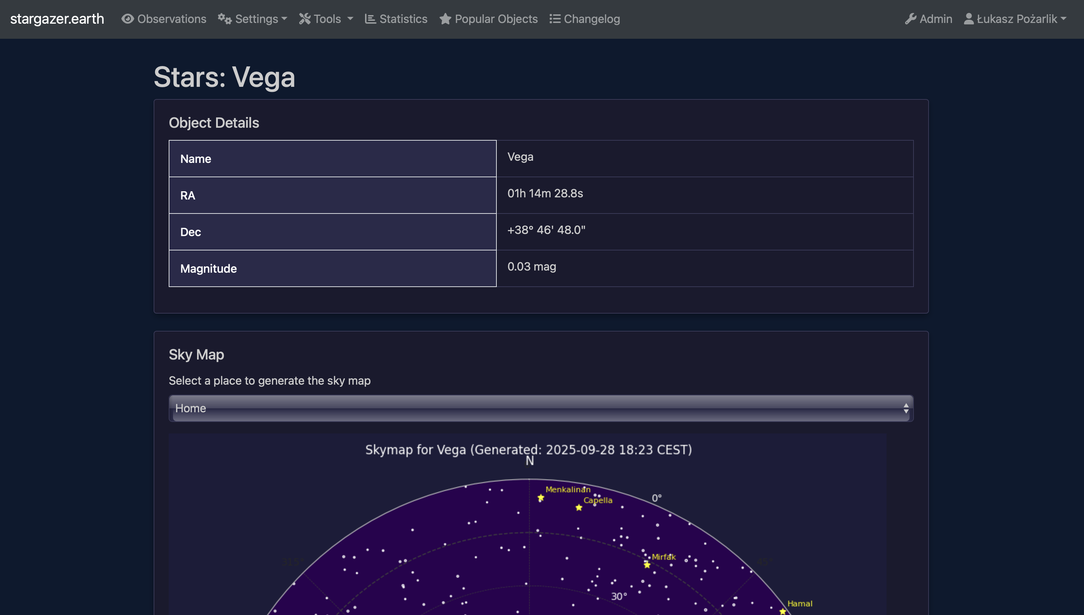Click the gears icon for Settings
This screenshot has height=615, width=1084.
(224, 19)
